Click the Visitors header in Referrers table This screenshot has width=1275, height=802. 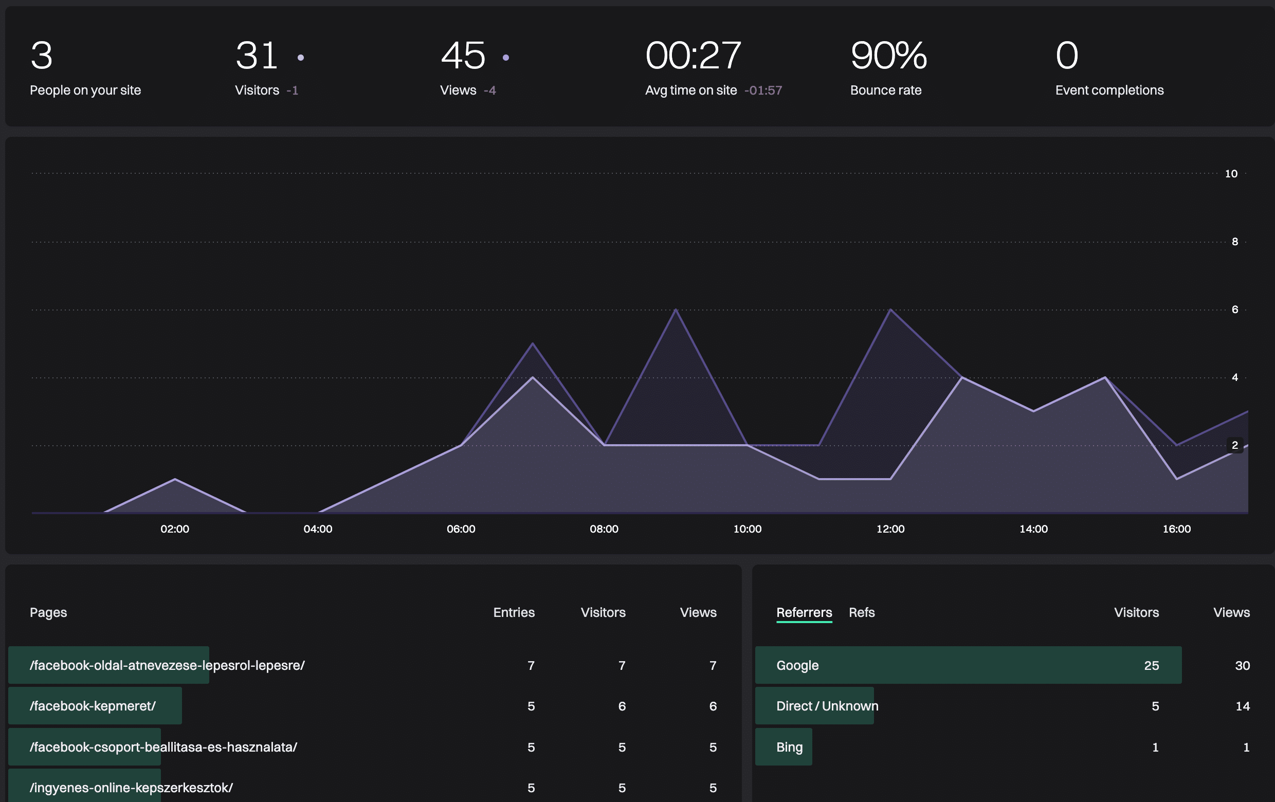click(1136, 612)
